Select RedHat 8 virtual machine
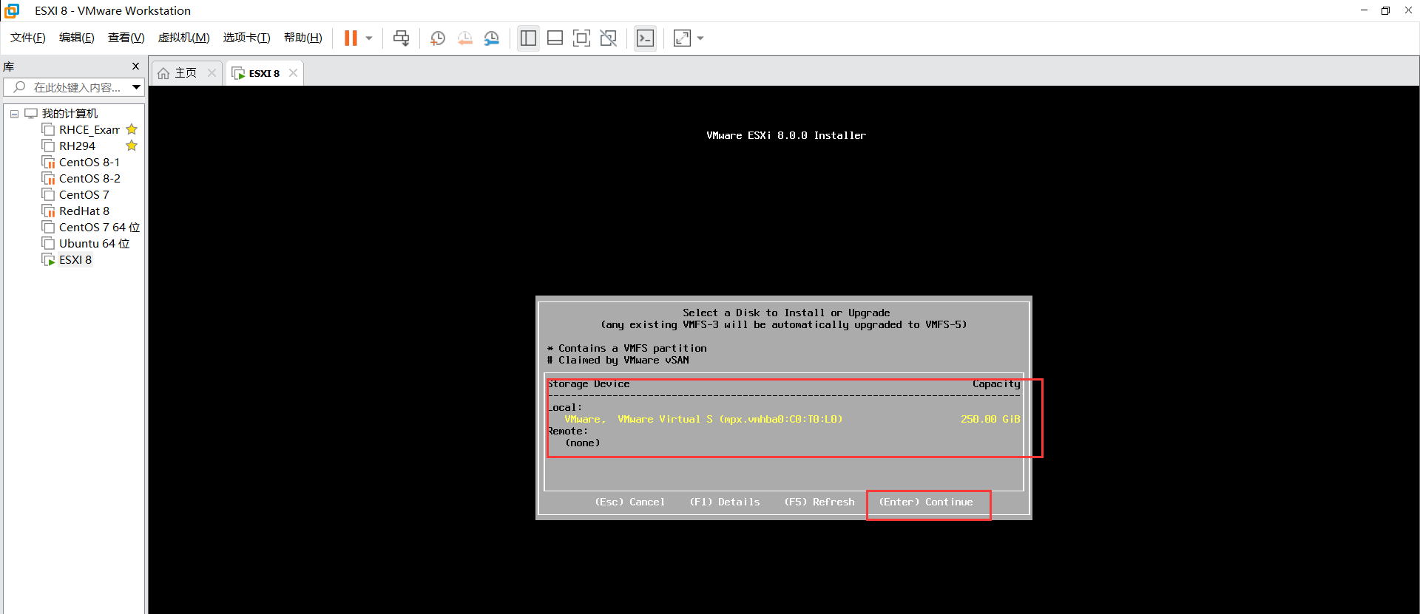This screenshot has height=614, width=1420. 84,211
